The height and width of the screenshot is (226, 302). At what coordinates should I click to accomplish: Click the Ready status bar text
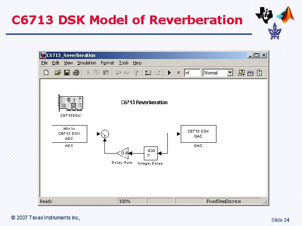tap(46, 201)
